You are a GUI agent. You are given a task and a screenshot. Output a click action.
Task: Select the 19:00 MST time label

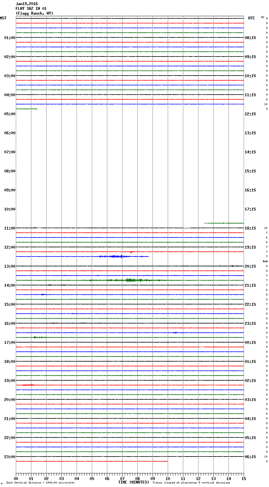click(10, 381)
